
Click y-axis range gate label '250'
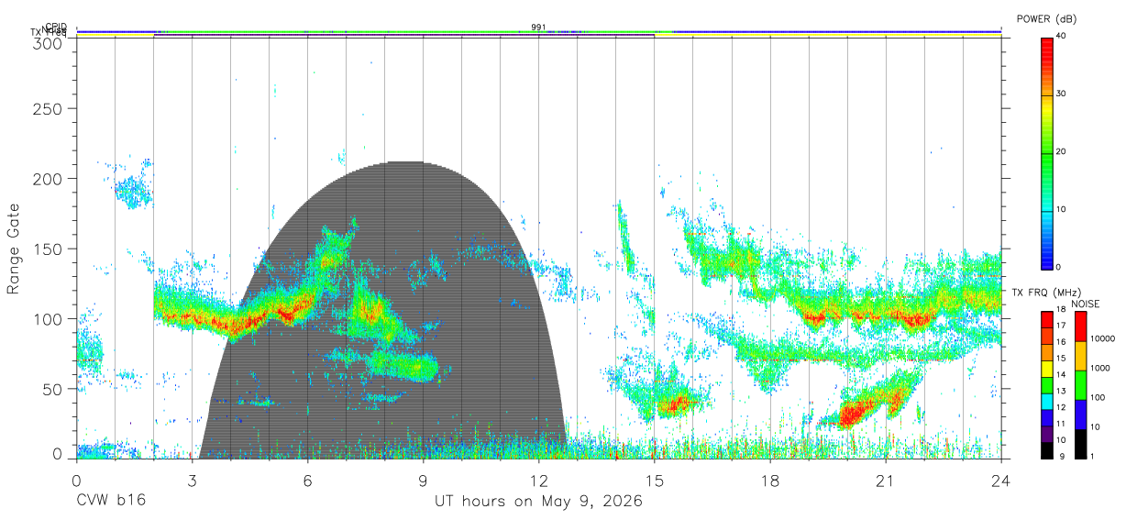coord(48,108)
